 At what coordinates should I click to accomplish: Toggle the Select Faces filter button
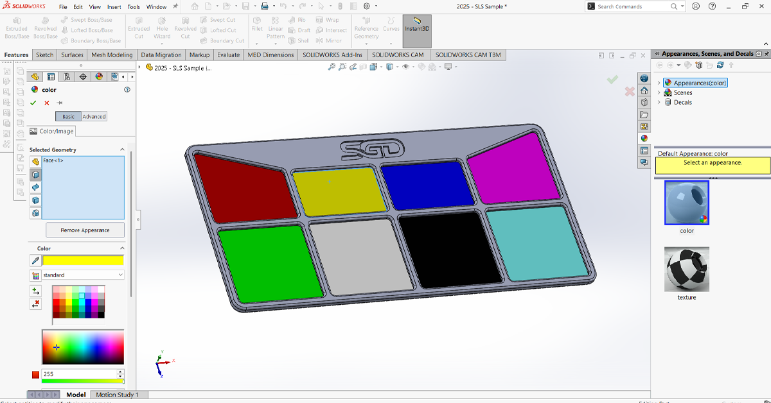[35, 175]
